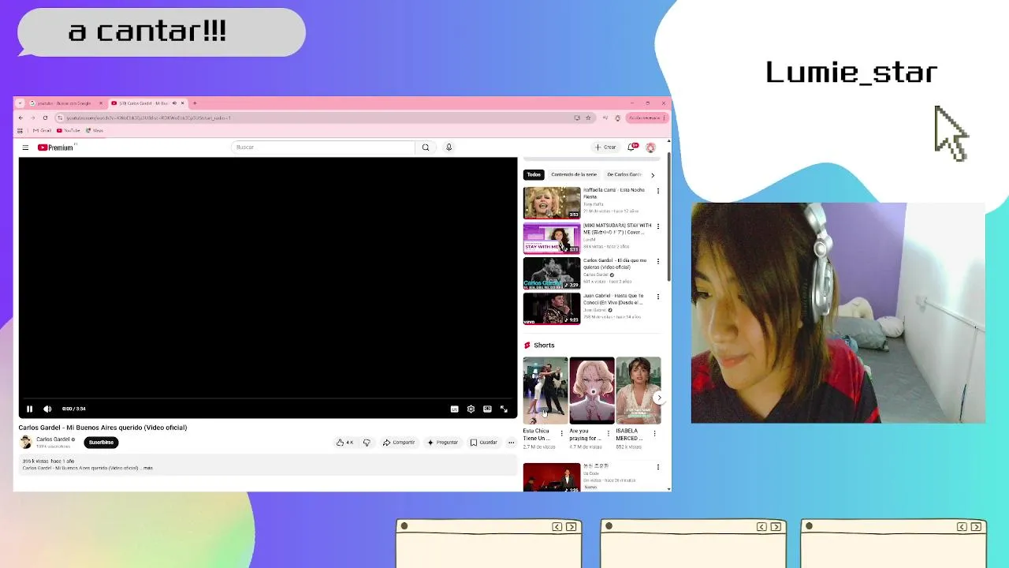Pause the video with the player button
Screen dimensions: 1009x568
coord(29,409)
